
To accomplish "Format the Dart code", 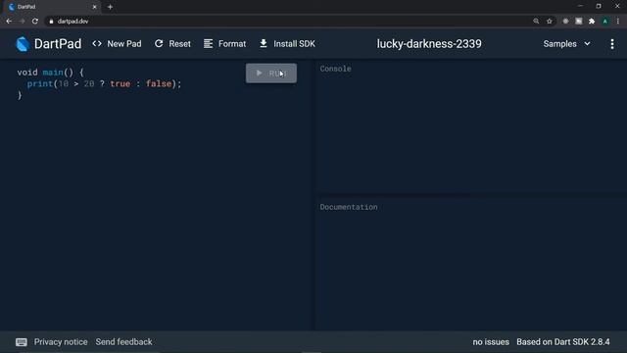I will 224,44.
